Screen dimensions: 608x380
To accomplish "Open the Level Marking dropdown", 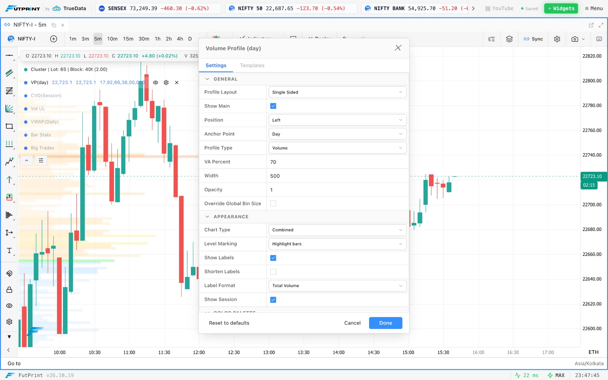I will (337, 244).
